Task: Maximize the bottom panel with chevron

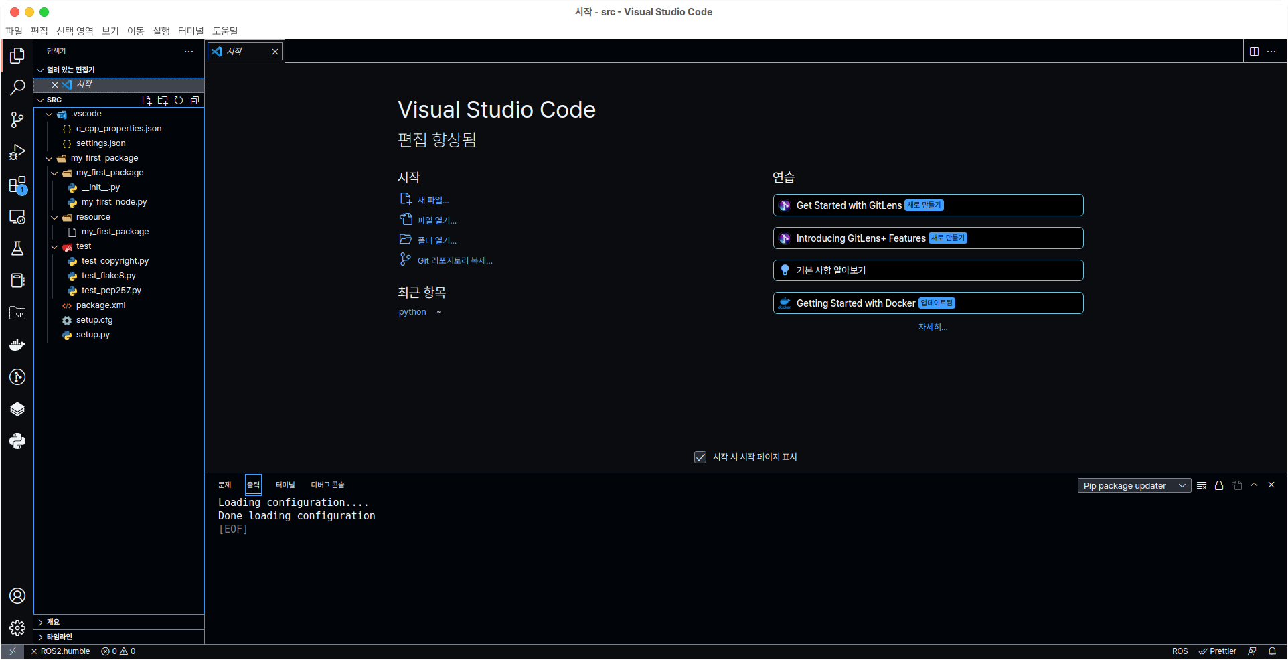Action: [x=1254, y=485]
